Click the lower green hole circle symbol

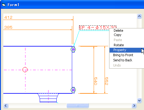pyautogui.click(x=73, y=90)
